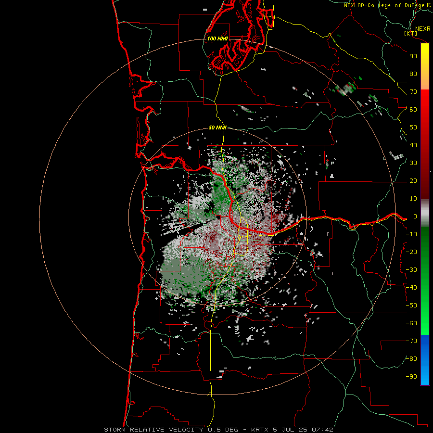Click the STORM RELATIVE VELOCITY caption text
This screenshot has height=433, width=433.
click(153, 430)
